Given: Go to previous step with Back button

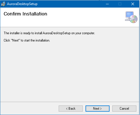Looking at the screenshot, I should 71,109.
